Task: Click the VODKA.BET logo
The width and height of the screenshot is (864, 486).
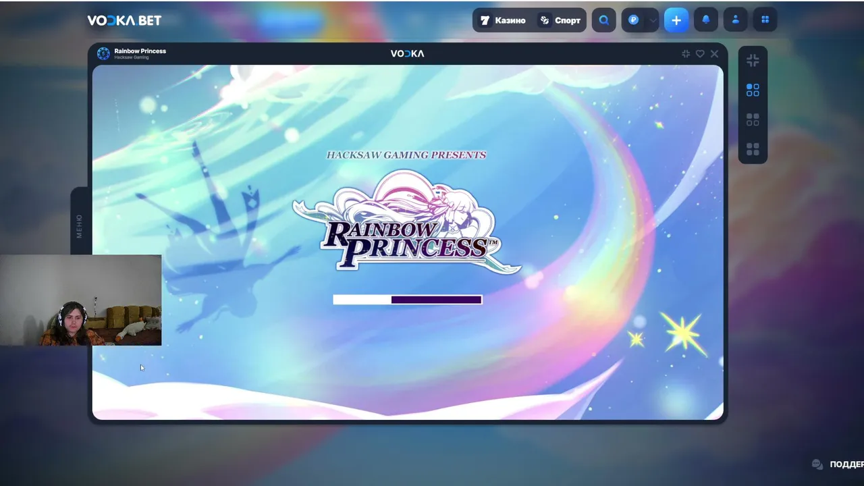Action: tap(124, 20)
